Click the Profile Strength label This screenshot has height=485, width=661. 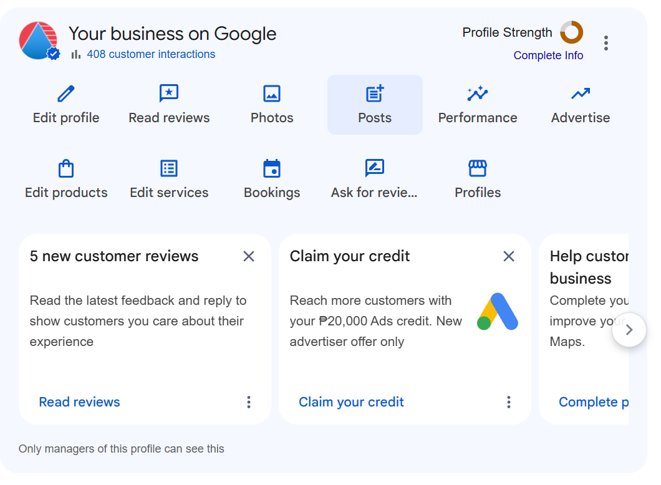[507, 32]
